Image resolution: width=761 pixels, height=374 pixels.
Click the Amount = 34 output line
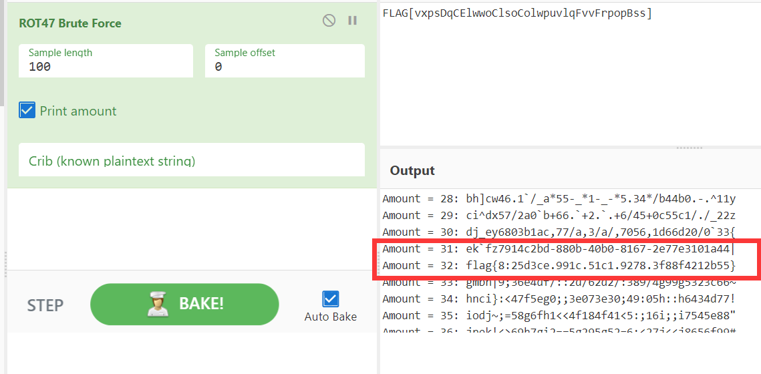[x=559, y=299]
